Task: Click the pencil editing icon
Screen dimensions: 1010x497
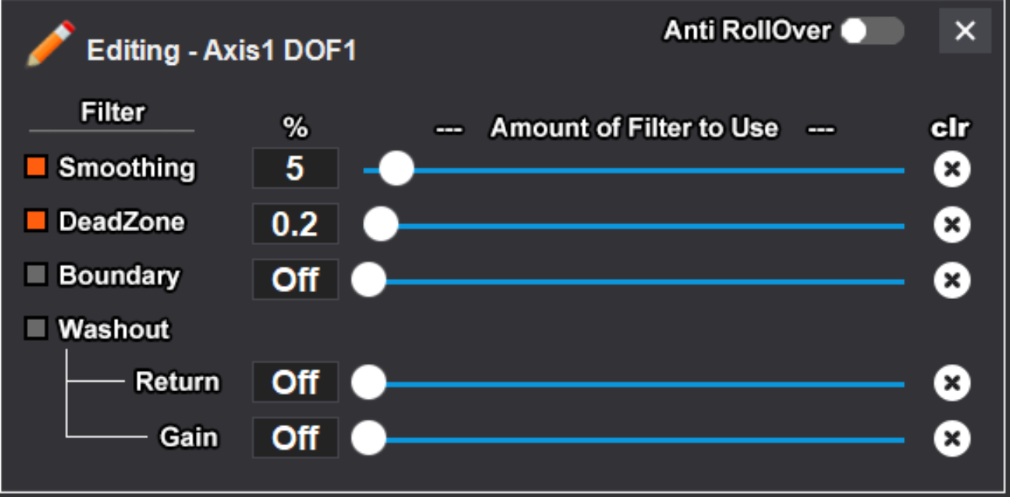Action: pos(50,44)
